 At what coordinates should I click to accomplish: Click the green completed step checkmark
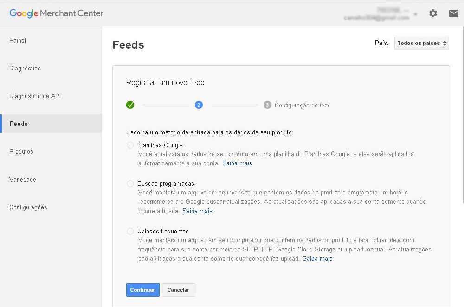point(130,105)
